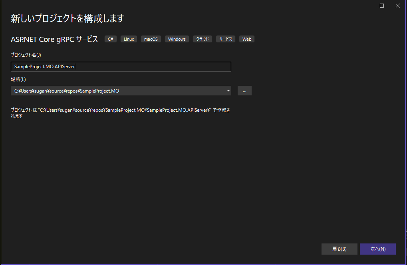Viewport: 407px width, 265px height.
Task: Click the project creation path description text
Action: tap(120, 113)
